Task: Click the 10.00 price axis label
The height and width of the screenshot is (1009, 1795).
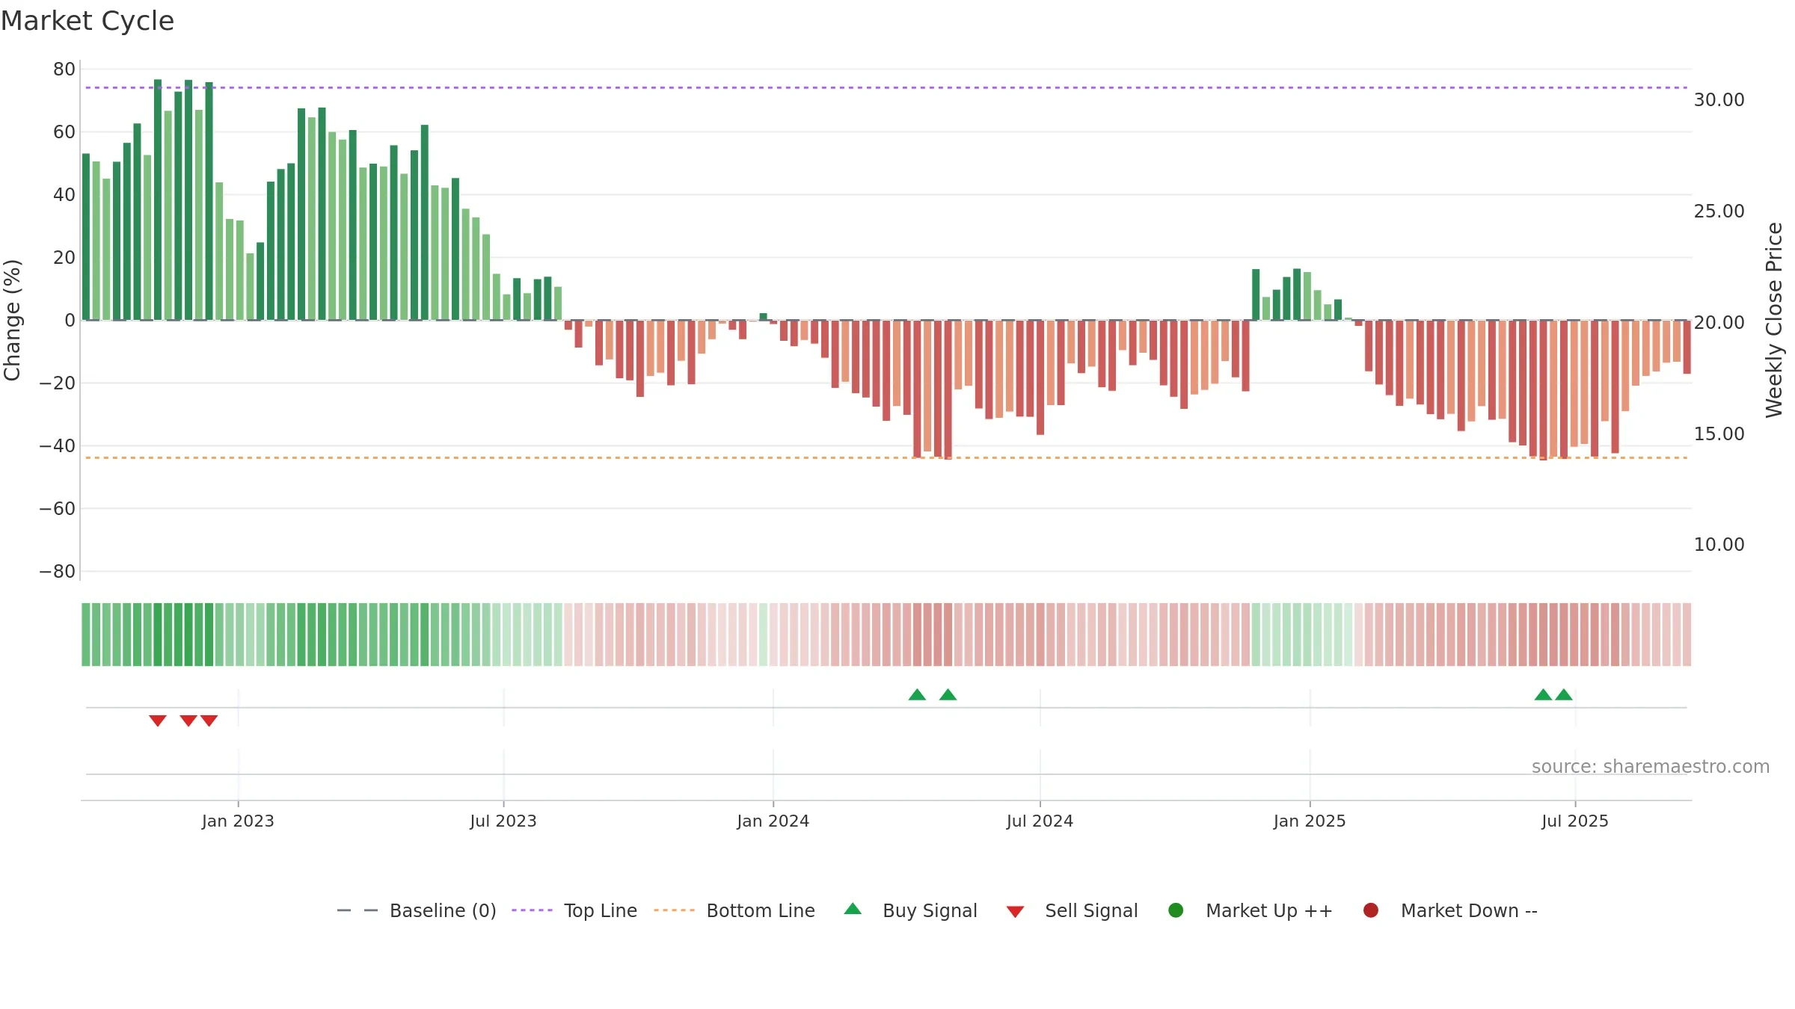Action: [x=1719, y=545]
